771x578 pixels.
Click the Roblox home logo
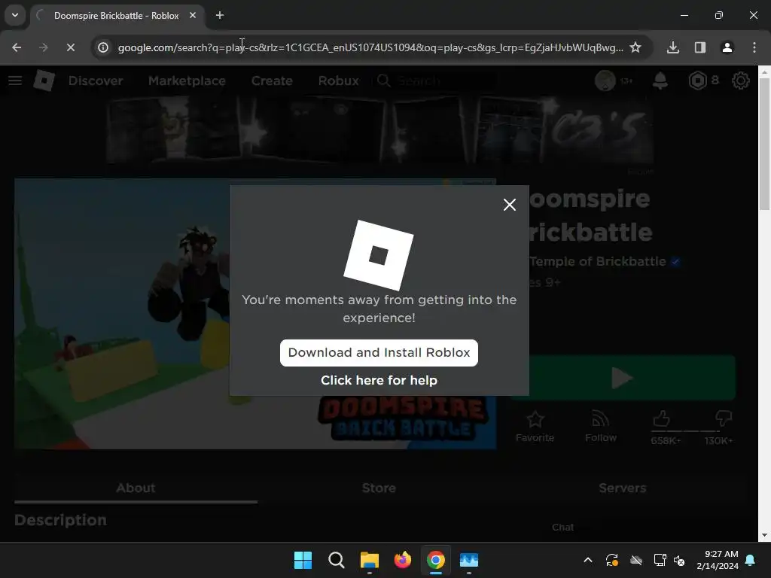point(44,80)
